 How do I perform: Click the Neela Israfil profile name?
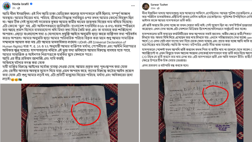[x=20, y=4]
